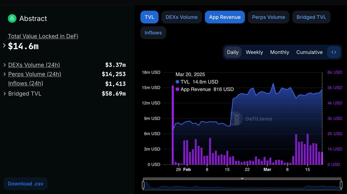Switch to the Cumulative interval tab
The image size is (347, 194).
tap(309, 52)
